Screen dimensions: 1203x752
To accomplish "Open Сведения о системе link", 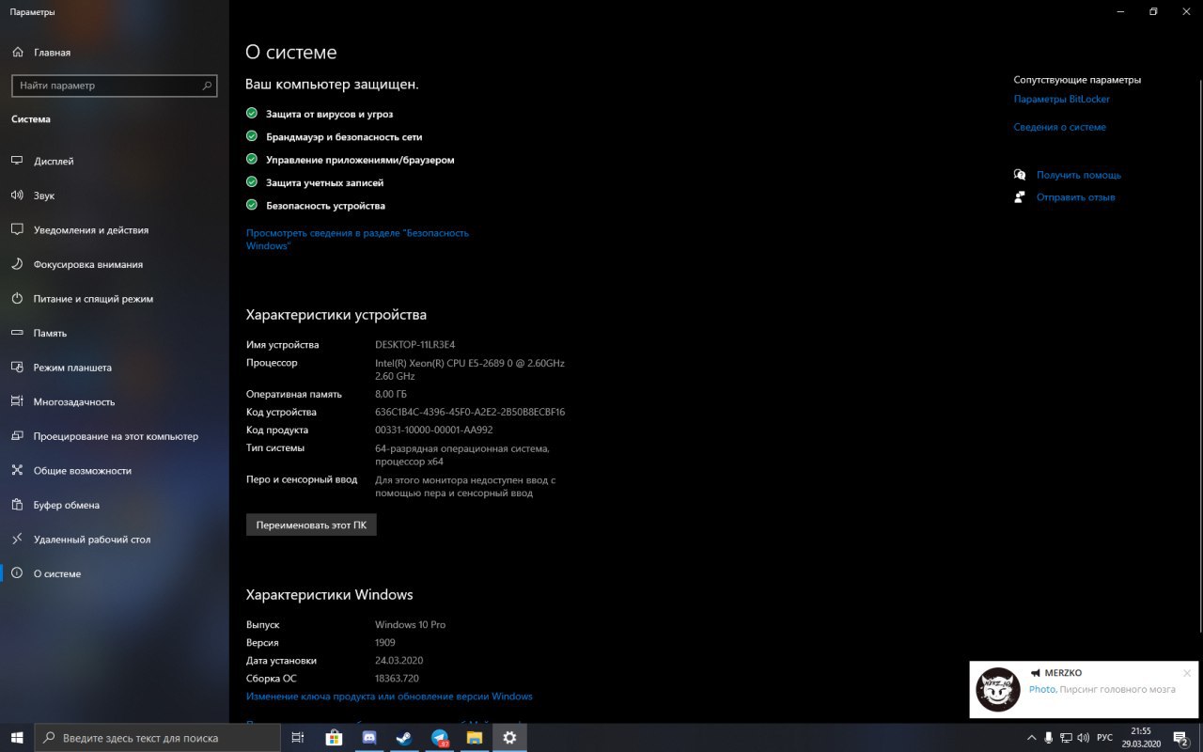I will (x=1059, y=127).
